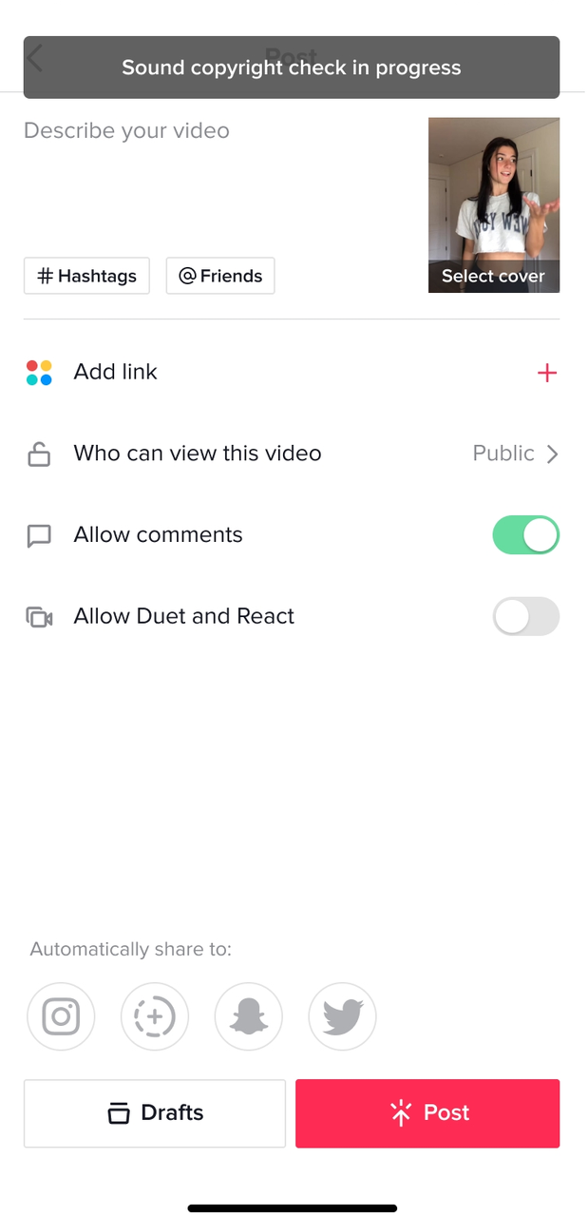Tap the comment bubble icon

[39, 536]
